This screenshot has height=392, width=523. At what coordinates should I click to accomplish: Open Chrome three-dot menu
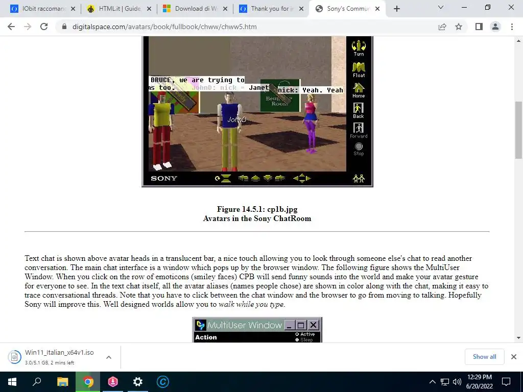512,27
